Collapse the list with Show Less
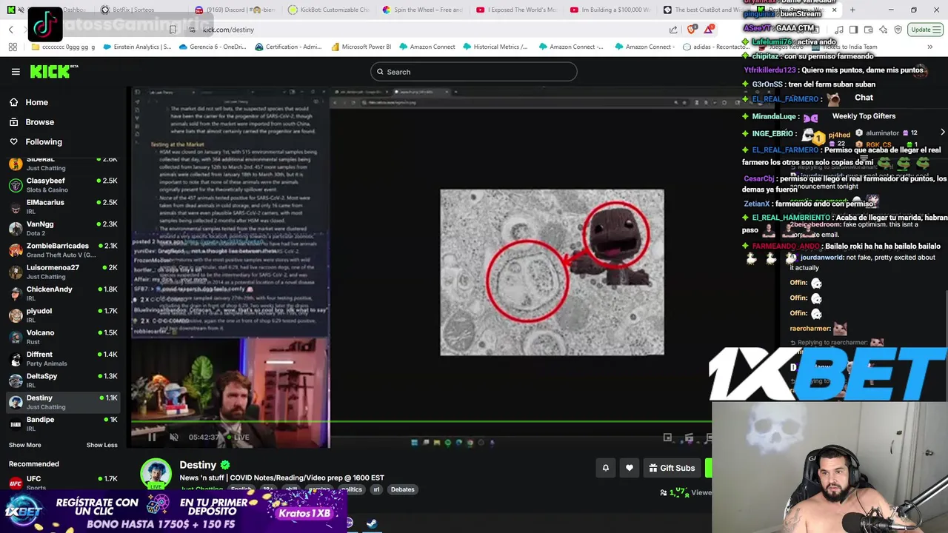This screenshot has height=533, width=948. 101,445
